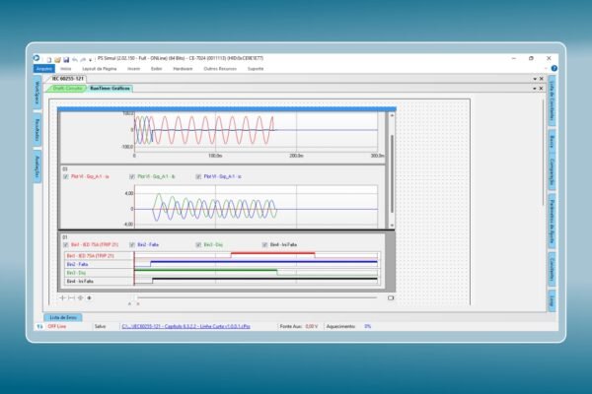Click the black dot marker tool
Image resolution: width=592 pixels, height=394 pixels.
(89, 297)
